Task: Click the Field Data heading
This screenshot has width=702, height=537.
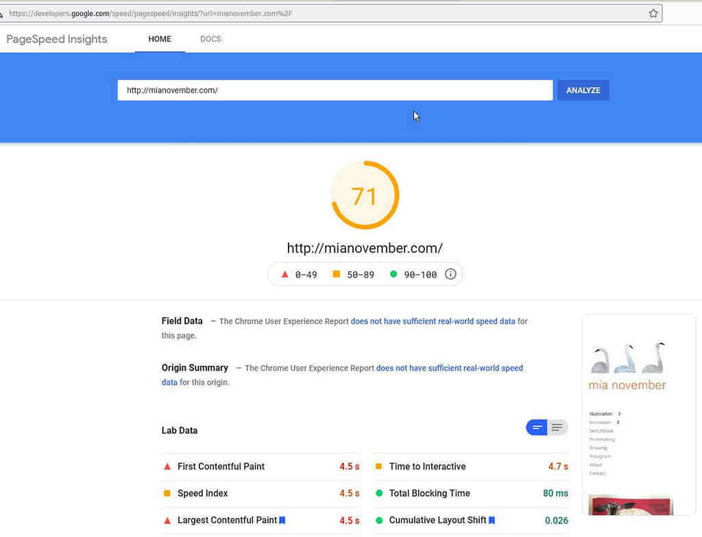Action: click(182, 321)
